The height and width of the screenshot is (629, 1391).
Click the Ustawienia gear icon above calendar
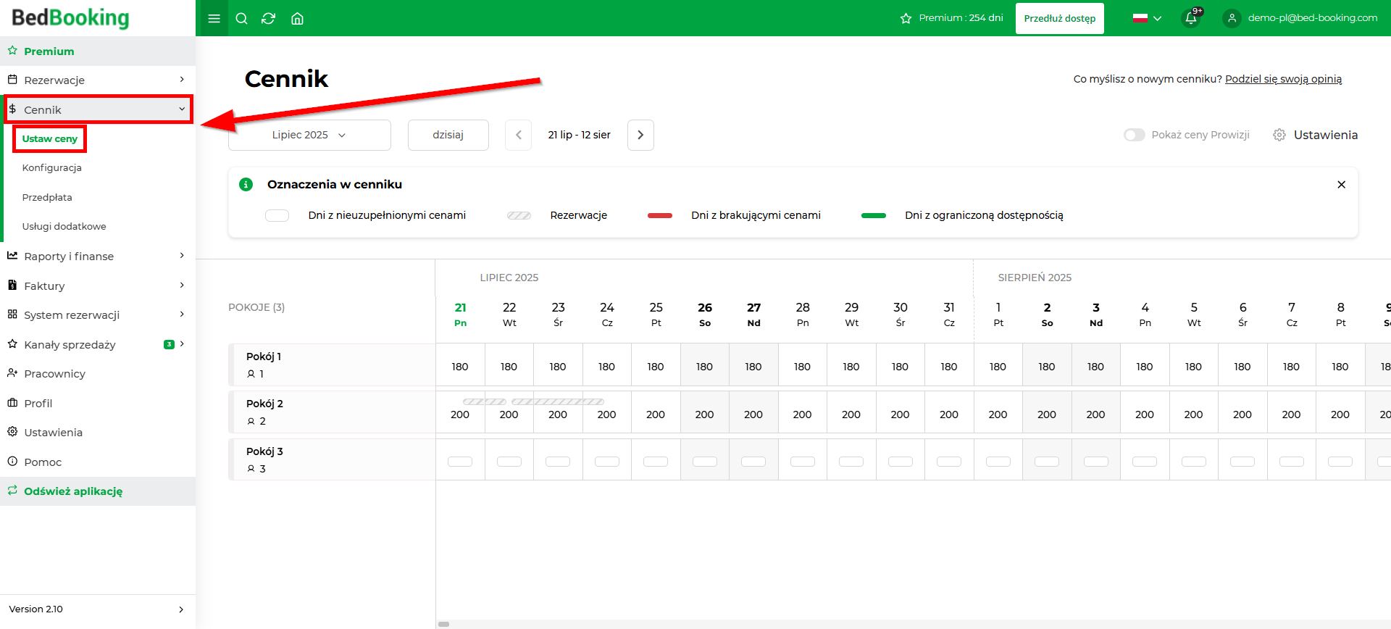pyautogui.click(x=1279, y=135)
